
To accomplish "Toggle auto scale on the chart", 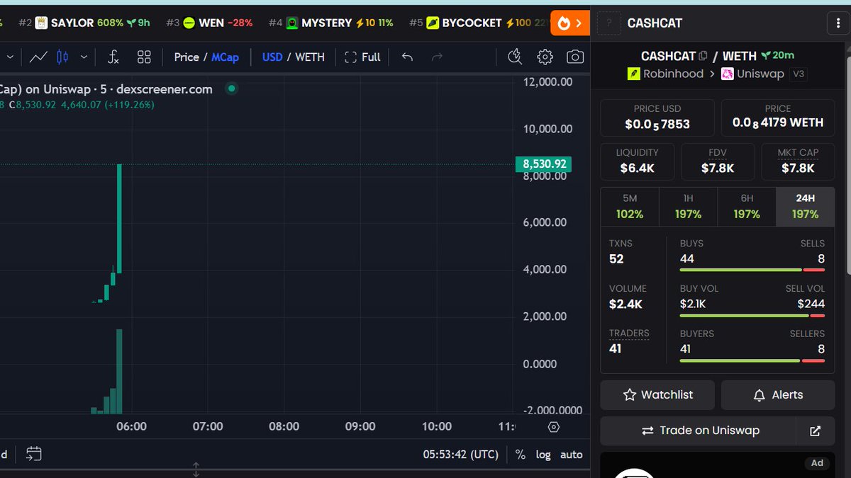I will [x=572, y=455].
